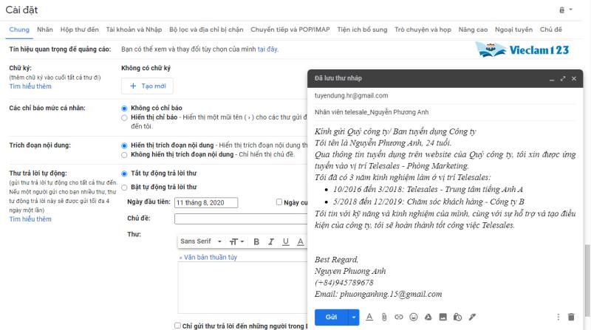Screen dimensions: 591x330
Task: Open the send options arrow beside Gửi
Action: pyautogui.click(x=354, y=317)
